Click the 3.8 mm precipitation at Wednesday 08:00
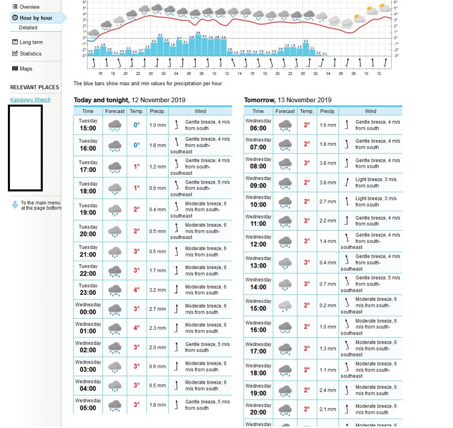This screenshot has width=453, height=428. point(328,163)
